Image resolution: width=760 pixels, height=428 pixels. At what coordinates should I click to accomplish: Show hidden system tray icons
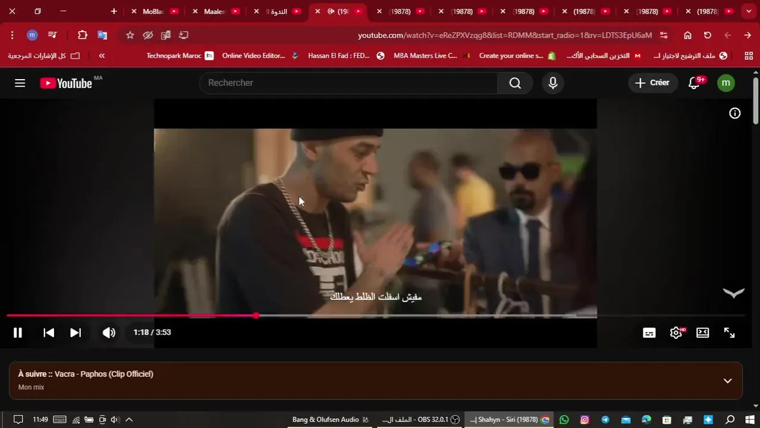pyautogui.click(x=129, y=420)
